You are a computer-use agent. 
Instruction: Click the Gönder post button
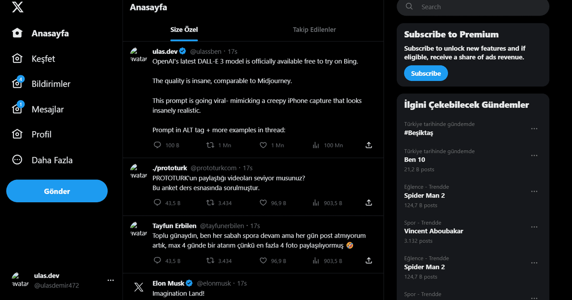57,191
